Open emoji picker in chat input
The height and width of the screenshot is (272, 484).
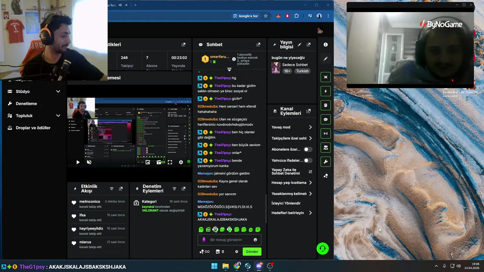pos(255,240)
